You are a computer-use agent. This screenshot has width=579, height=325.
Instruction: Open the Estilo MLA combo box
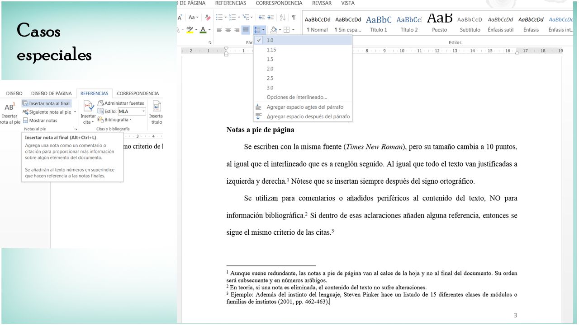click(x=132, y=111)
